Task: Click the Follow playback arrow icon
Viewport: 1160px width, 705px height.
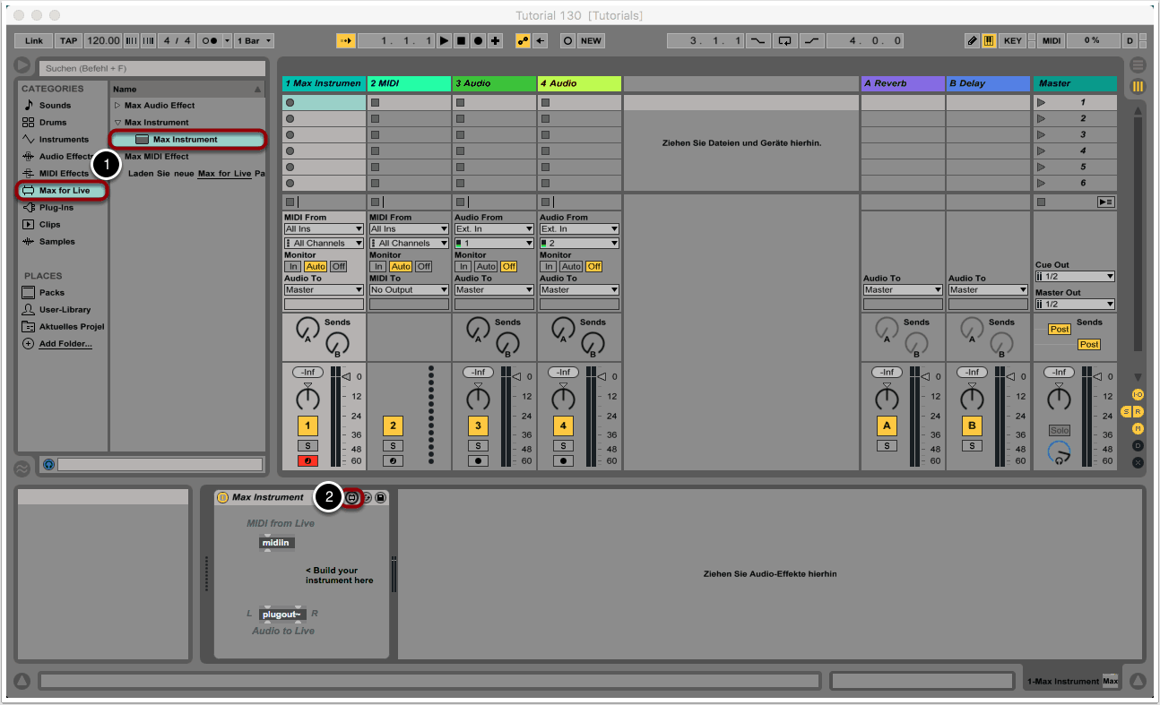Action: pos(345,41)
